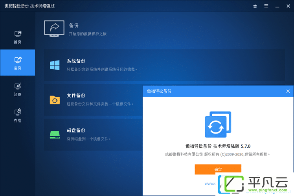This screenshot has width=294, height=196.
Task: Close the 傲梅轻松备份 about dialog
Action: point(288,91)
